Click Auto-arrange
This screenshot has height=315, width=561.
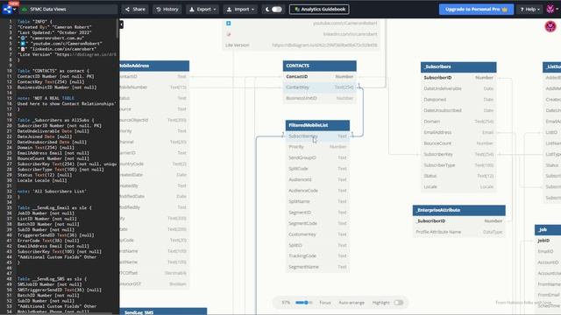pyautogui.click(x=352, y=303)
